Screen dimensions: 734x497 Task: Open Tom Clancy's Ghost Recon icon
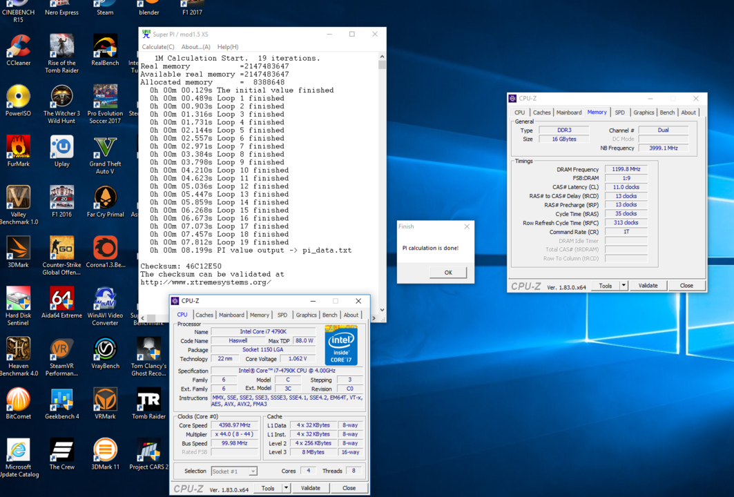click(149, 357)
